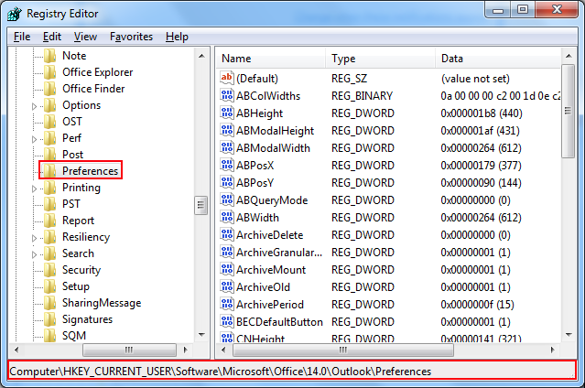Viewport: 585px width, 388px height.
Task: Click the (value not set) data cell
Action: (475, 79)
